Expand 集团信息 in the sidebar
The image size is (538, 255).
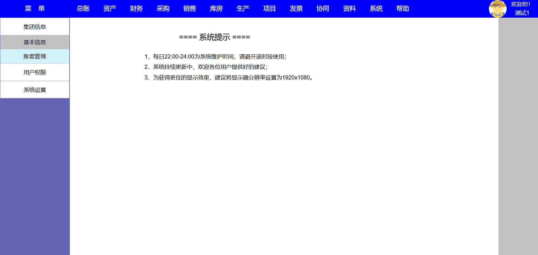click(35, 27)
